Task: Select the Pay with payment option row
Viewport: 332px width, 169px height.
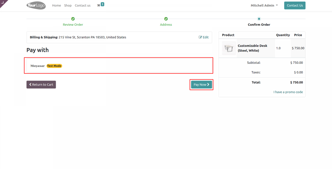Action: (x=118, y=66)
